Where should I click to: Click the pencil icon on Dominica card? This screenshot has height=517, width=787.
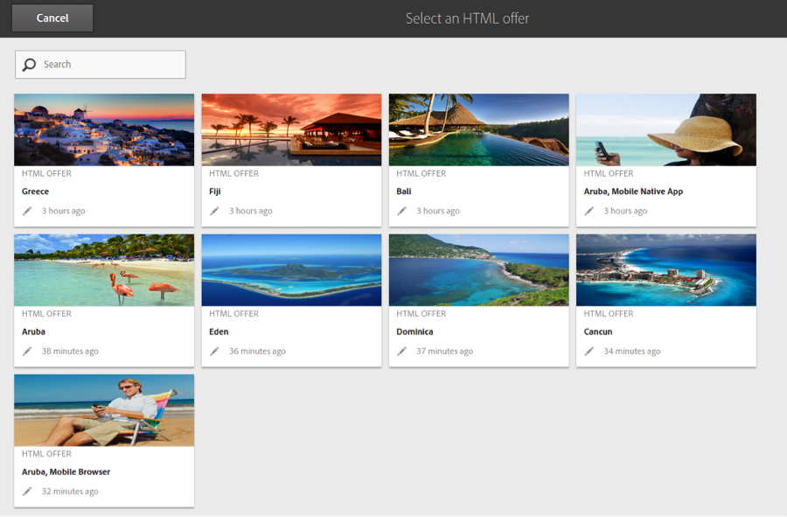coord(401,352)
